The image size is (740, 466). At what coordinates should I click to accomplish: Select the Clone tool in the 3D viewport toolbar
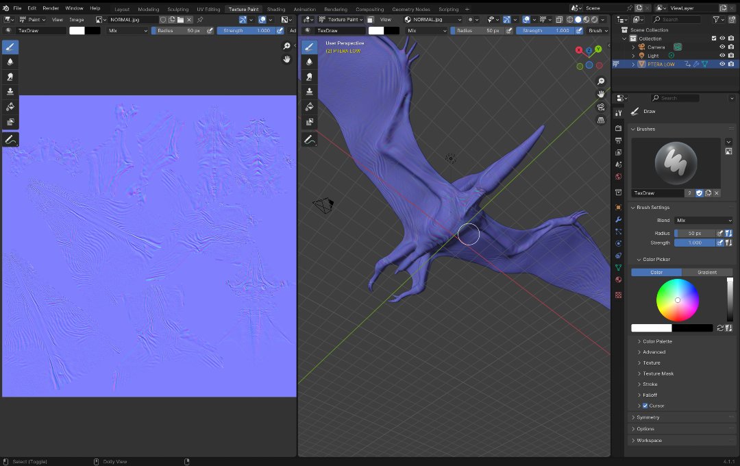(x=309, y=92)
